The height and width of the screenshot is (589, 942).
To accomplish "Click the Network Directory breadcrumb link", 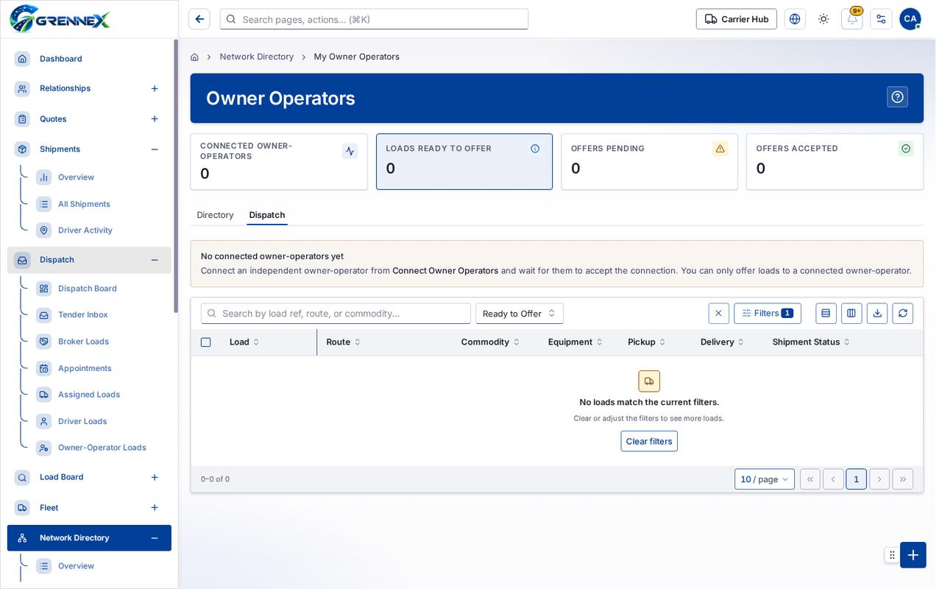I will click(x=257, y=57).
